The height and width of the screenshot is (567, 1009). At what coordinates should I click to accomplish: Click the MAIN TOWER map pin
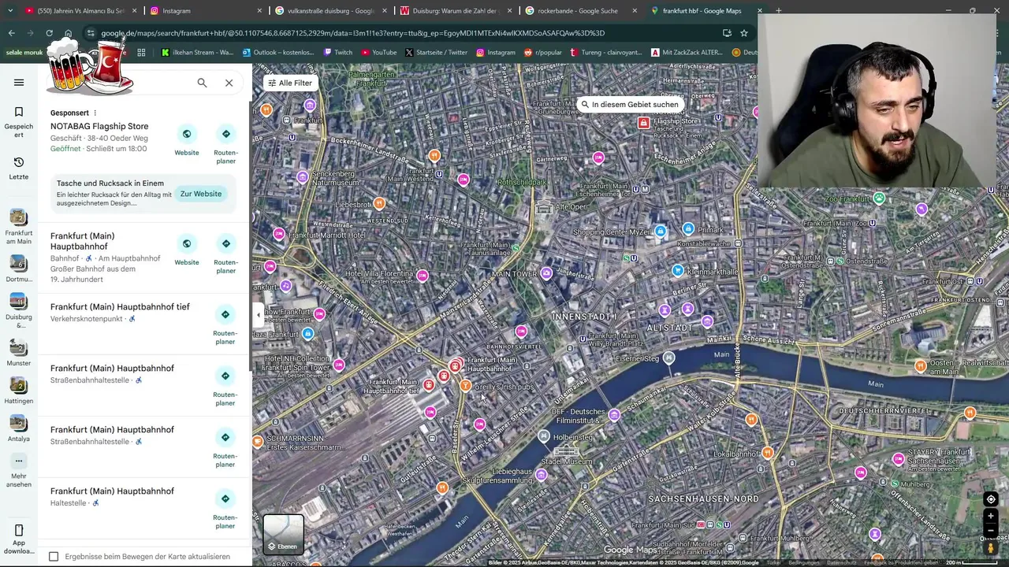[546, 273]
